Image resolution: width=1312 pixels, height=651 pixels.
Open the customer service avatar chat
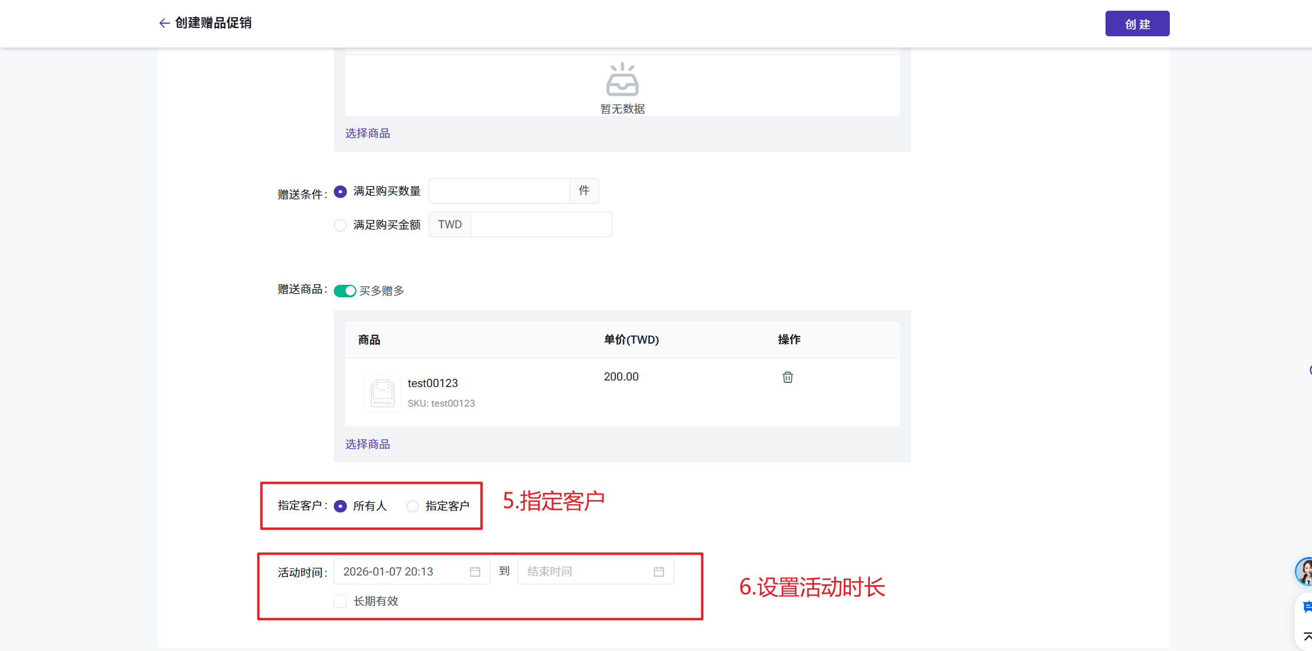click(x=1305, y=571)
